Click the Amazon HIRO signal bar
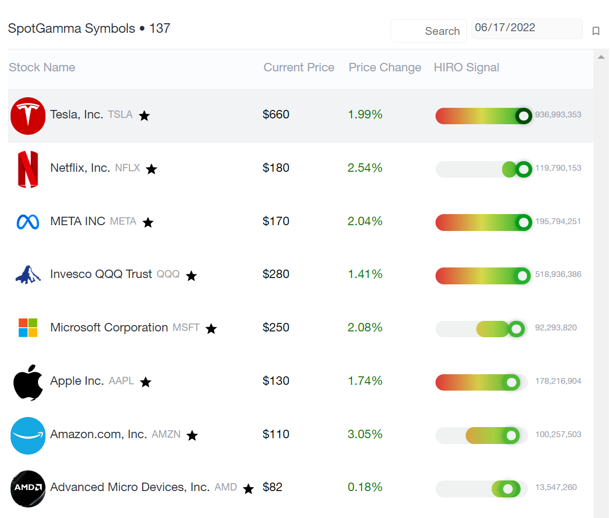This screenshot has height=518, width=611. 482,436
